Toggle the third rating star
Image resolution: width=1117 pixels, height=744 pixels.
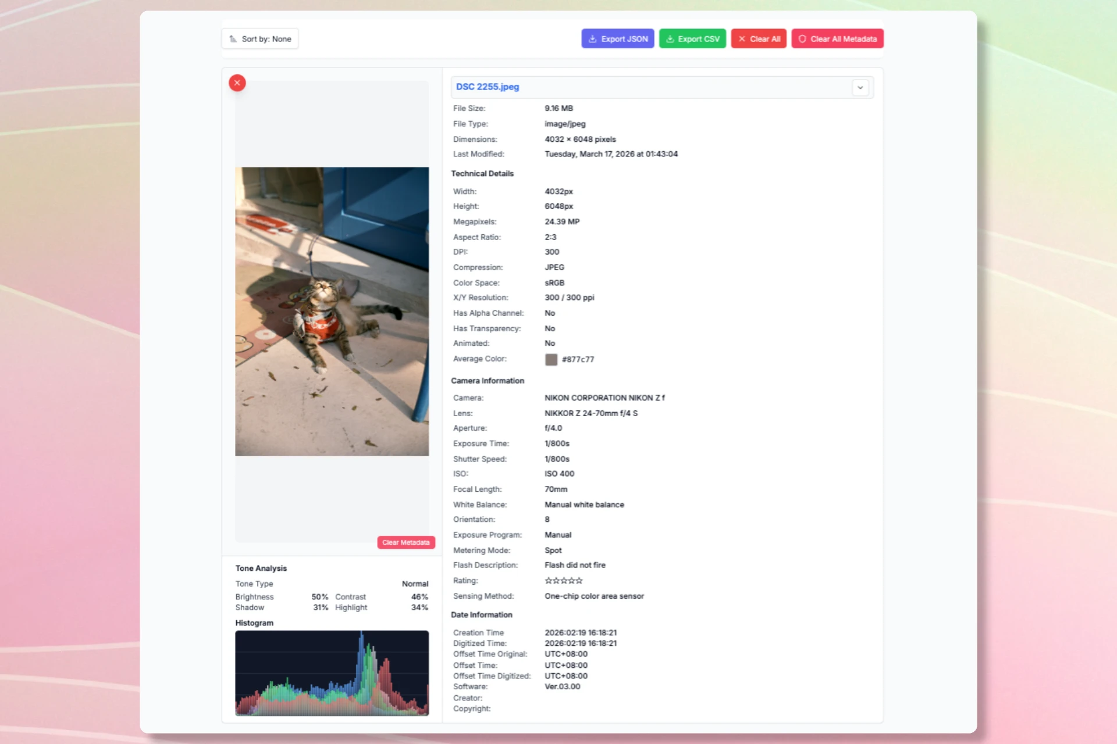click(563, 580)
